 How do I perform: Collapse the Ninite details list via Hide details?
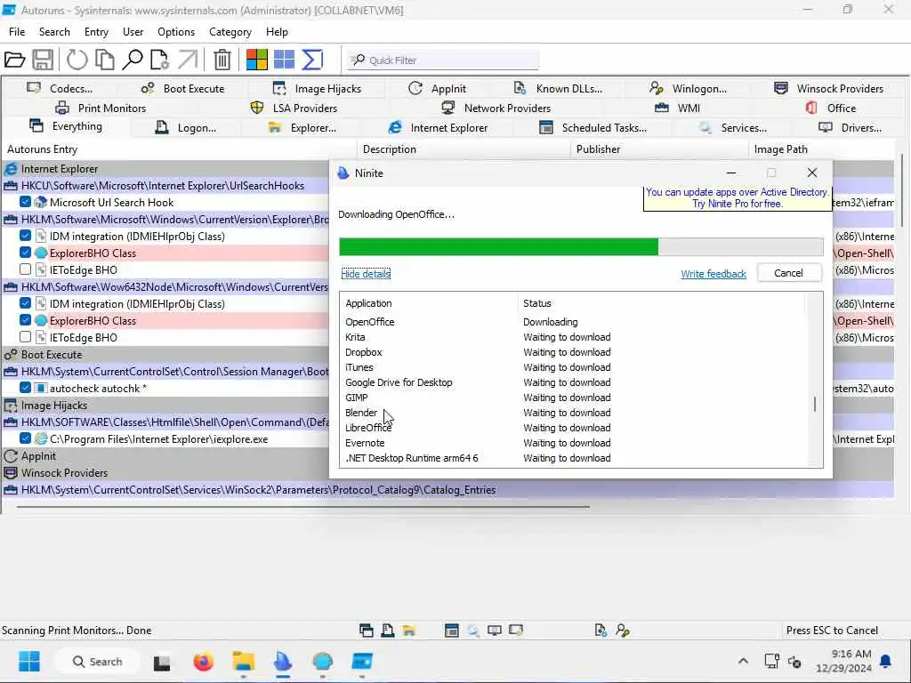[x=366, y=274]
